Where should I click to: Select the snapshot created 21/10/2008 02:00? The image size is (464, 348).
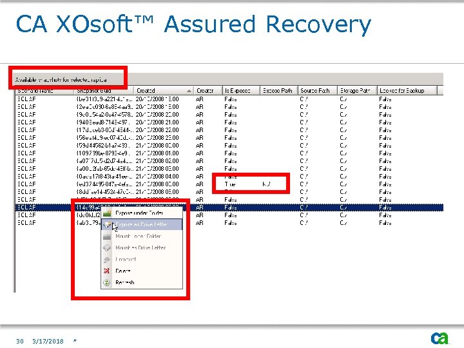point(229,161)
